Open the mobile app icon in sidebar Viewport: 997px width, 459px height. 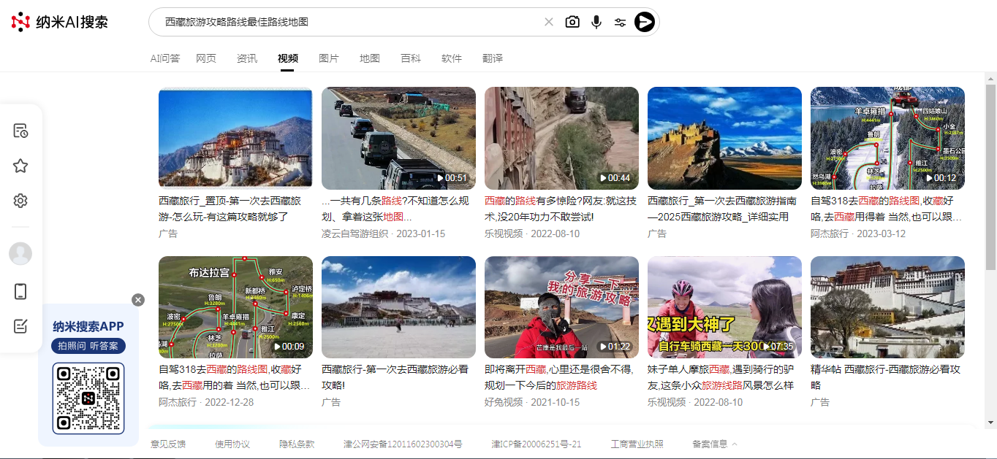[20, 291]
